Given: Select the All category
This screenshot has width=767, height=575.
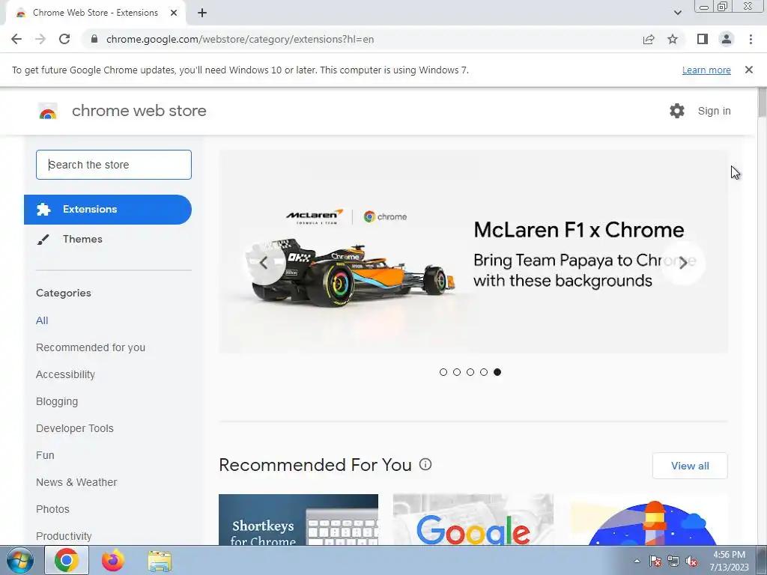Looking at the screenshot, I should 42,320.
